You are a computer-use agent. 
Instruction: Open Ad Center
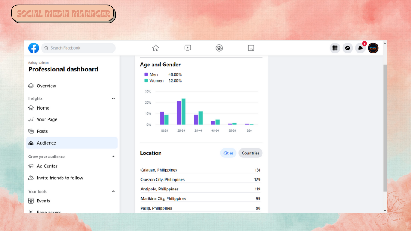72,166
